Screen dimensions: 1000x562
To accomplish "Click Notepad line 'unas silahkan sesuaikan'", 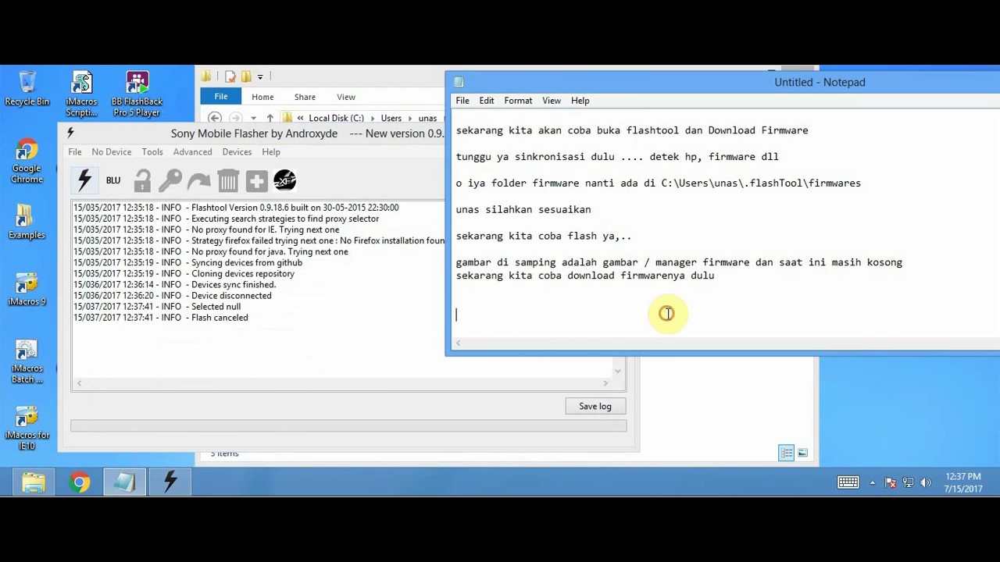I will click(x=523, y=209).
